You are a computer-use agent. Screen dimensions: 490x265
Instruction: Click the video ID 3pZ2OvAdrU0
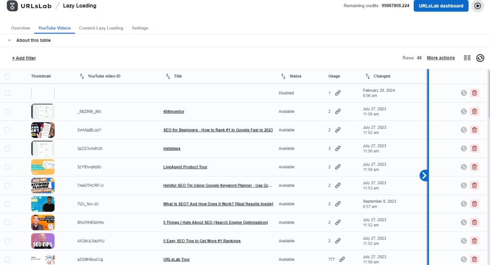click(89, 148)
